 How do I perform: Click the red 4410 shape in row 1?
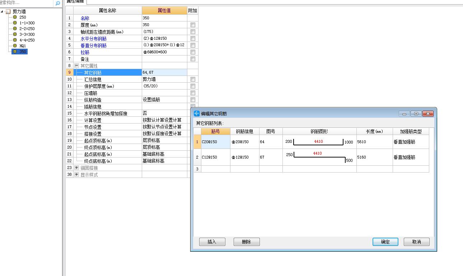[318, 141]
